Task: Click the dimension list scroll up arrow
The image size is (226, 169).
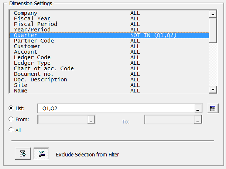Action: [212, 14]
